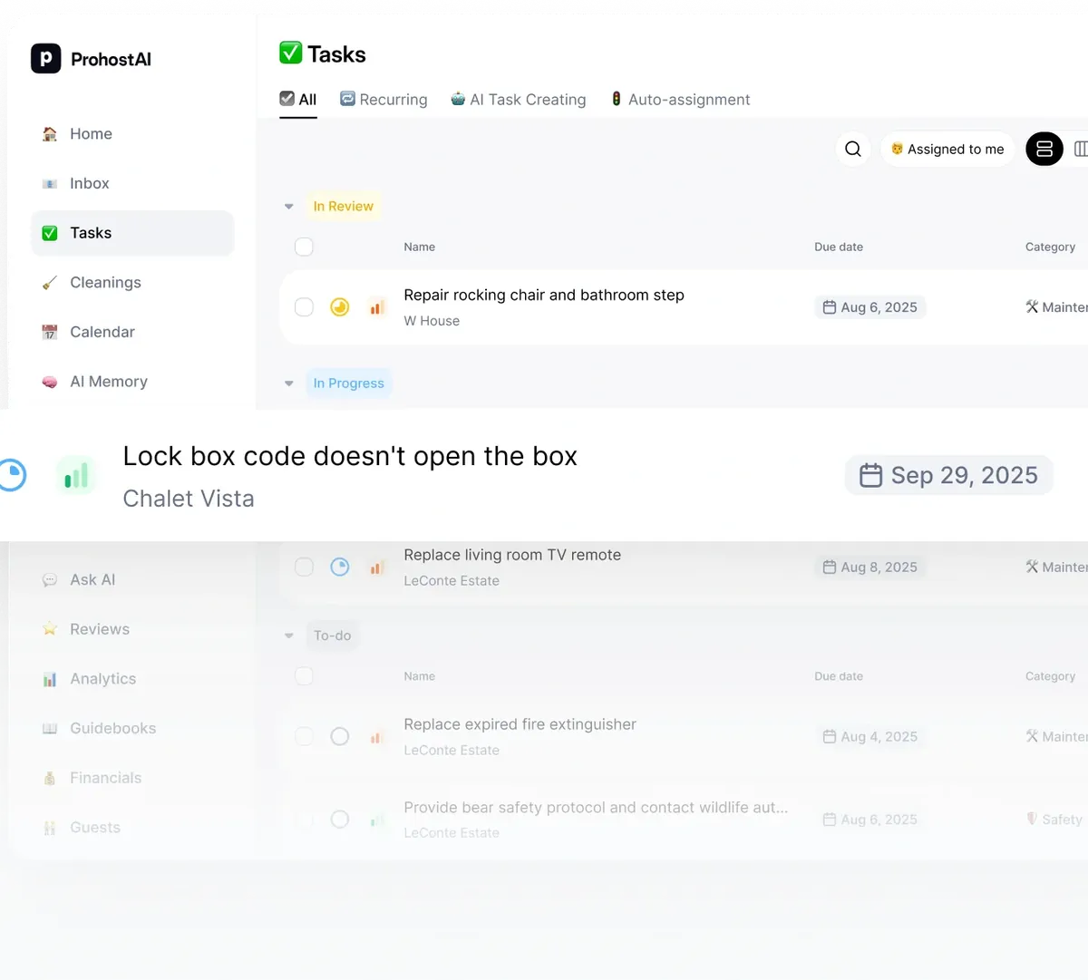Switch to the list layout view icon
This screenshot has width=1088, height=980.
tap(1044, 149)
